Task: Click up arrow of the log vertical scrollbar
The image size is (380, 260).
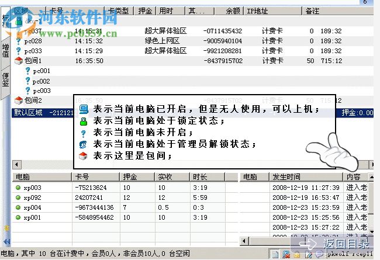Action: pos(371,177)
